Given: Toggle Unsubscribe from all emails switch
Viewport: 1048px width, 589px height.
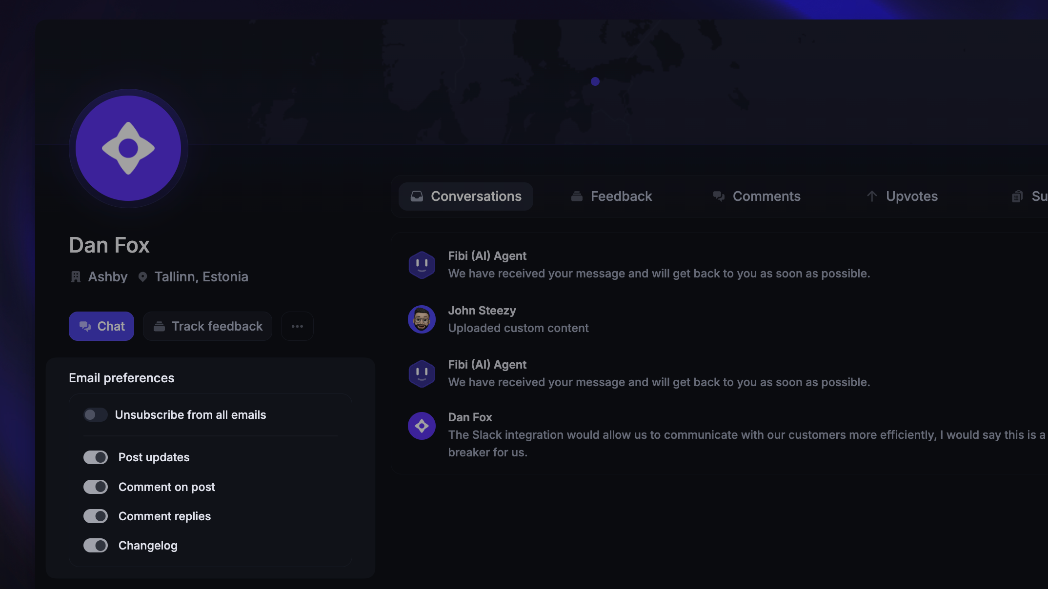Looking at the screenshot, I should click(x=96, y=415).
